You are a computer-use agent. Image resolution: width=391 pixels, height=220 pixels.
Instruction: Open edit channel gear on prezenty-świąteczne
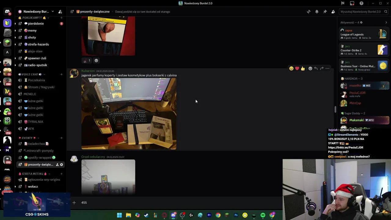61,165
